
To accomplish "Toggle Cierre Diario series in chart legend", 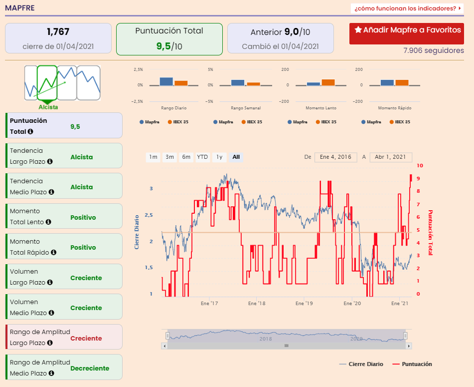I will tap(361, 364).
